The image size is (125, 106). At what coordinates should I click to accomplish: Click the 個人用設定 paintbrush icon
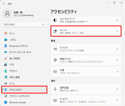pos(5,58)
